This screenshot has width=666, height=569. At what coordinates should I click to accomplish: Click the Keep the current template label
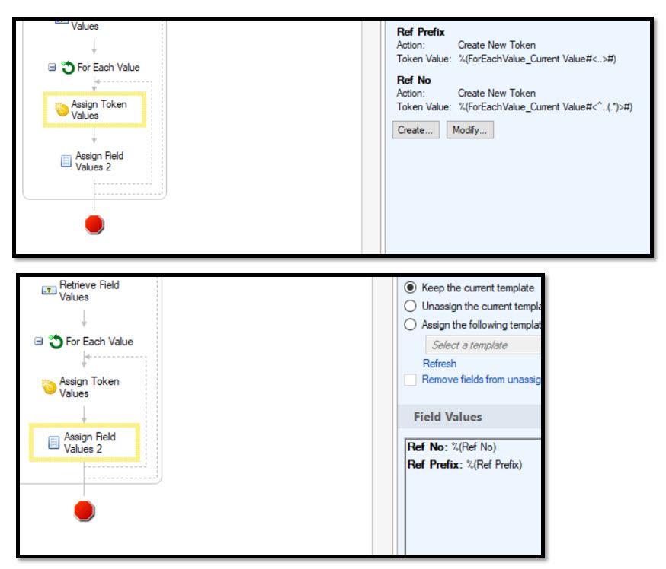pos(478,288)
